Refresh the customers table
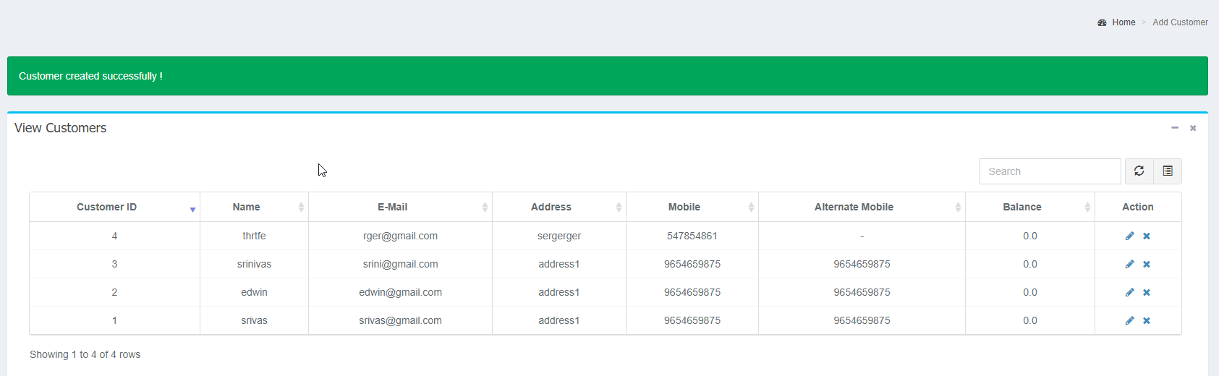Image resolution: width=1219 pixels, height=376 pixels. pyautogui.click(x=1139, y=171)
